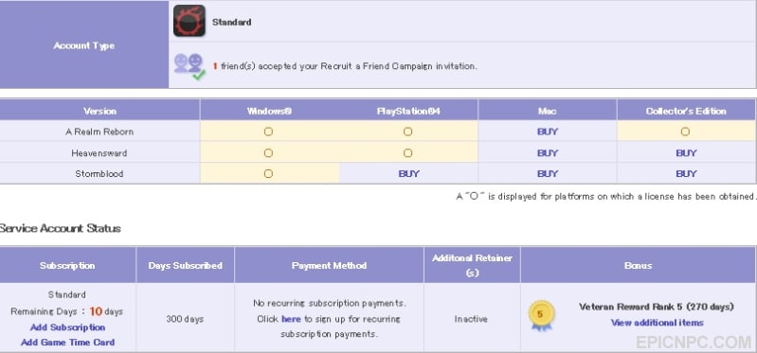
Task: Open the Add Game Time Card link
Action: (67, 343)
